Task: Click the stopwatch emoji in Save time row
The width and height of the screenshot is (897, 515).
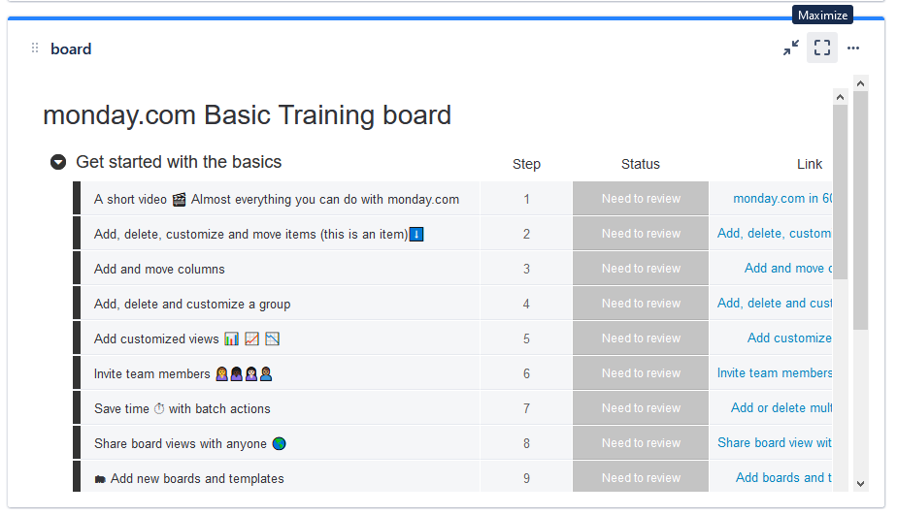Action: 159,408
